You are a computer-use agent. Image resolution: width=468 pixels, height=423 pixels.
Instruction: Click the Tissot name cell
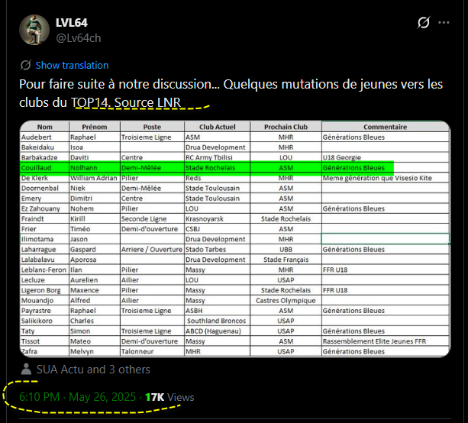45,341
